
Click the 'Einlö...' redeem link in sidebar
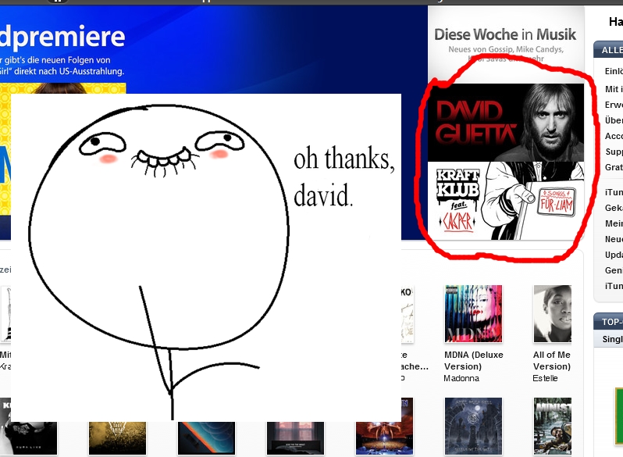614,71
